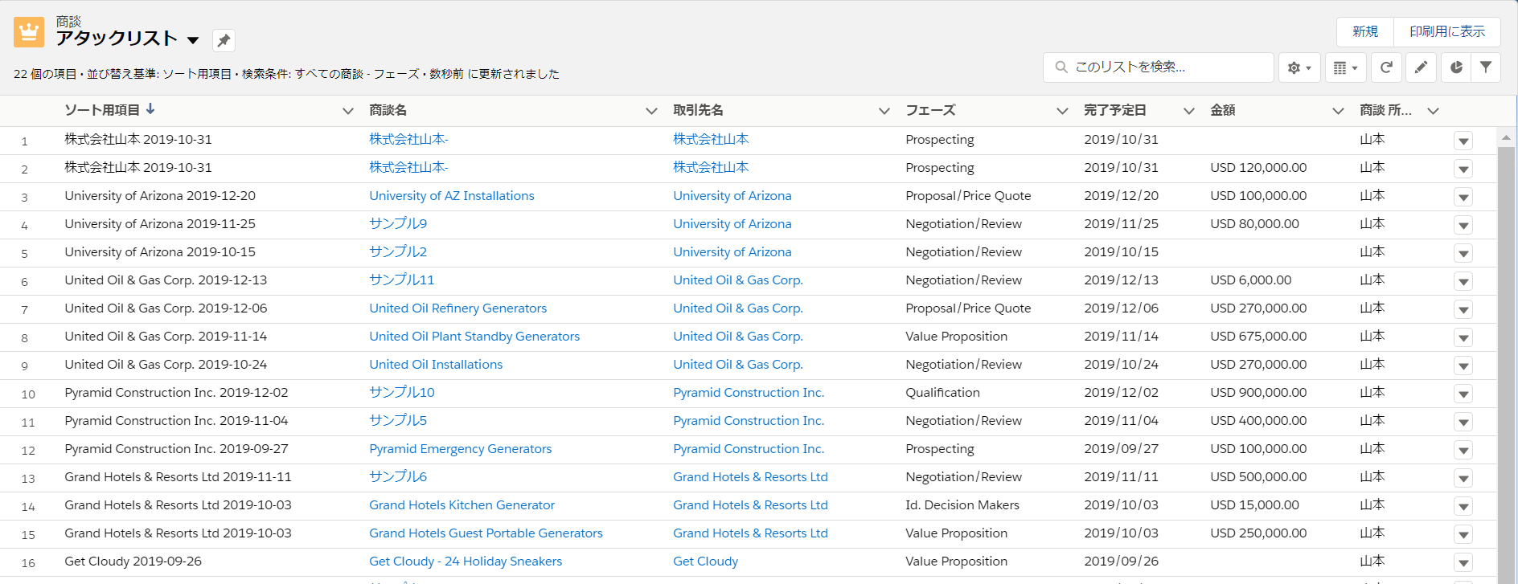Sort by フェーズ column header
The height and width of the screenshot is (584, 1518).
point(930,110)
